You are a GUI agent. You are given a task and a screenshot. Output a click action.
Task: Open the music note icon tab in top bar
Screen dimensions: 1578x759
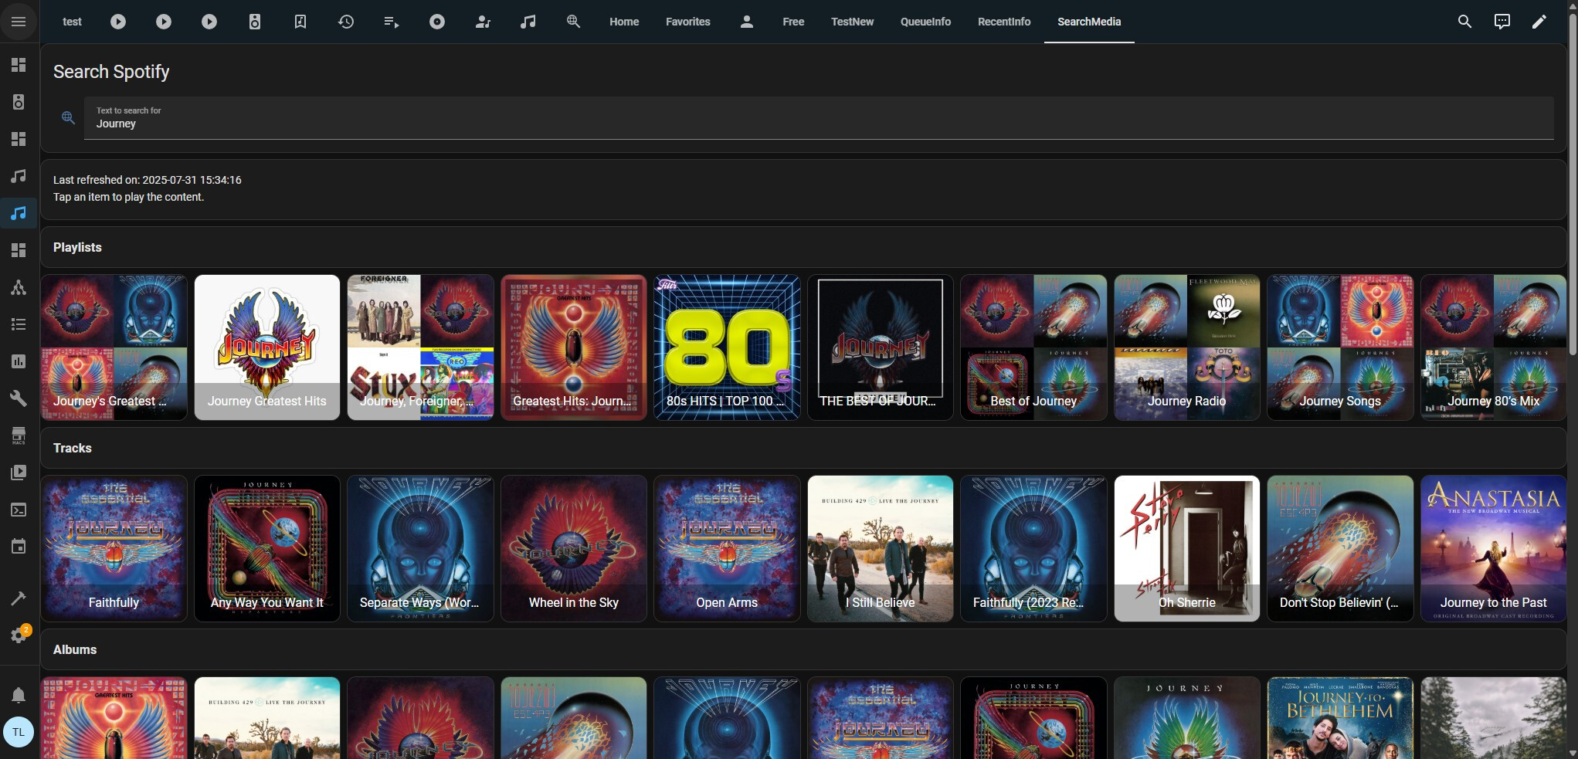click(x=528, y=22)
